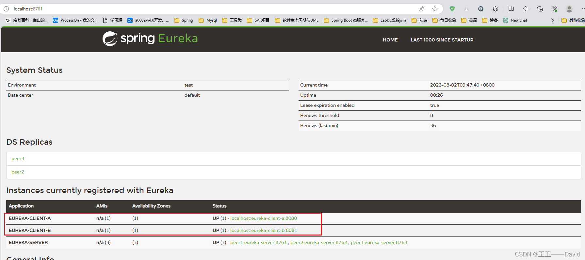Open LAST 1000 SINCE STARTUP nav item
This screenshot has height=260, width=585.
(442, 40)
